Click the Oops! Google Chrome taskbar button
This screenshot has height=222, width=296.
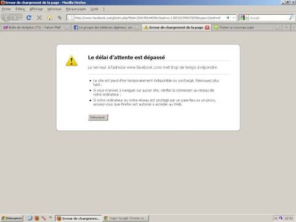[126, 218]
